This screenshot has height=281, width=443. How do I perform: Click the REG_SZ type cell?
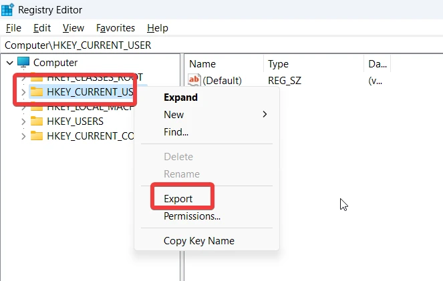(285, 81)
